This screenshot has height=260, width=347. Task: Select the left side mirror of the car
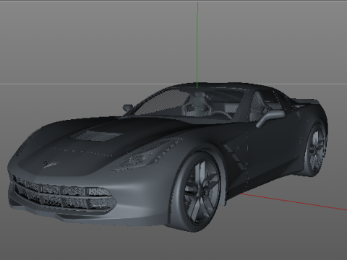[127, 108]
